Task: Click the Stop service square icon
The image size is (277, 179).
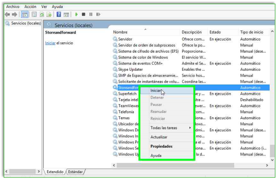Action: (84, 14)
